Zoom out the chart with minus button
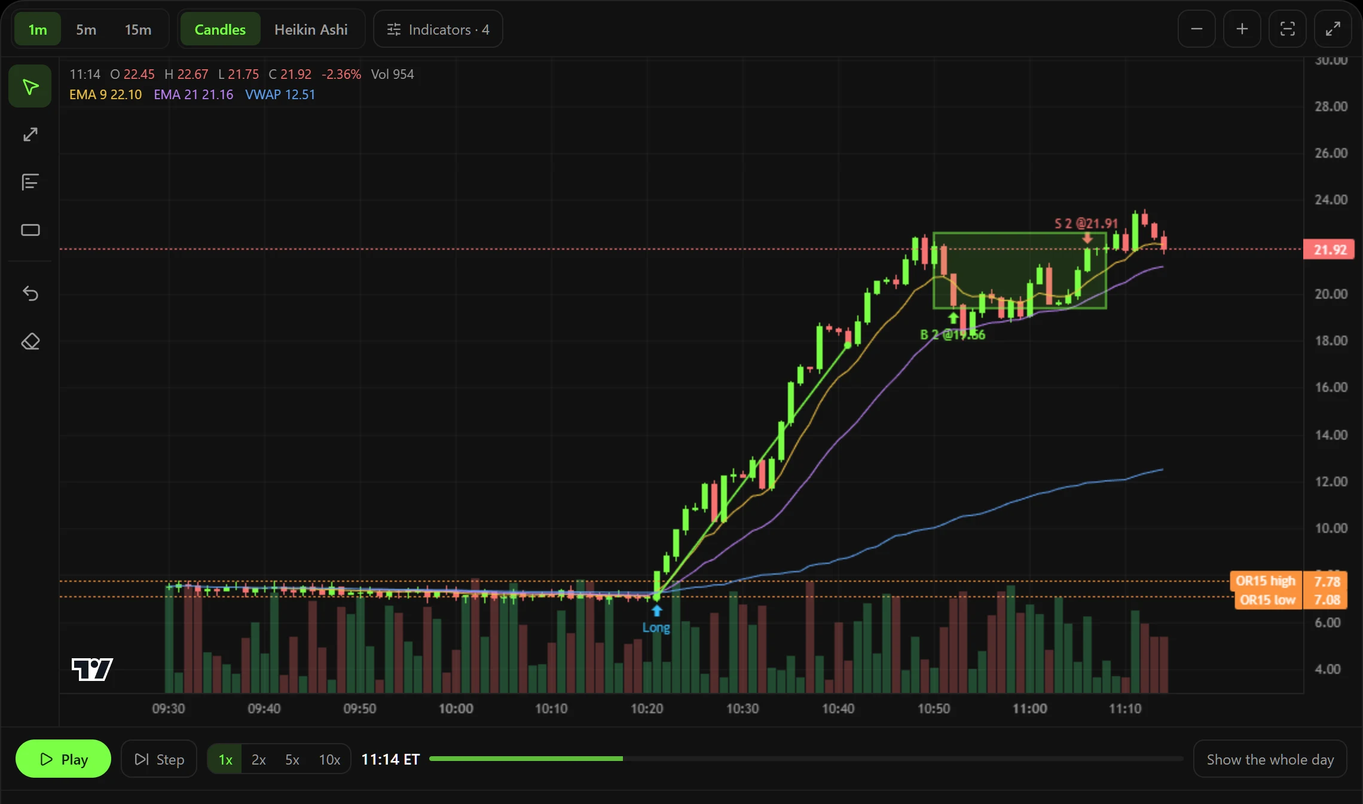This screenshot has width=1363, height=804. (1196, 29)
